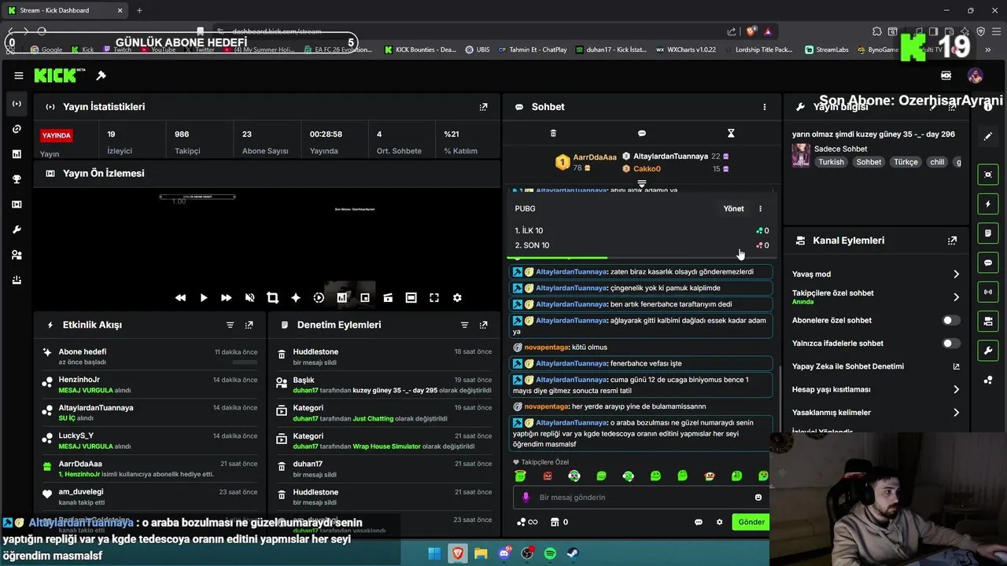Open the community users icon in left sidebar

(x=17, y=255)
